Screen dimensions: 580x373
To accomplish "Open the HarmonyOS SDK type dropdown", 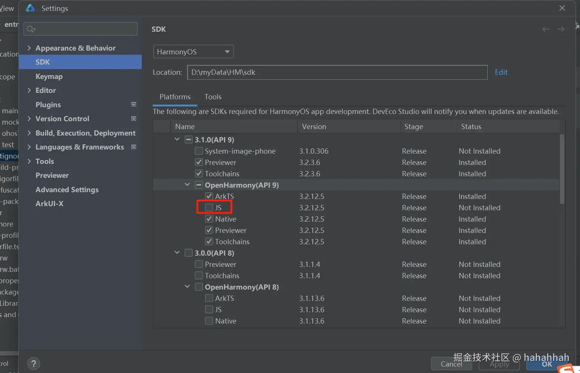I will tap(193, 52).
